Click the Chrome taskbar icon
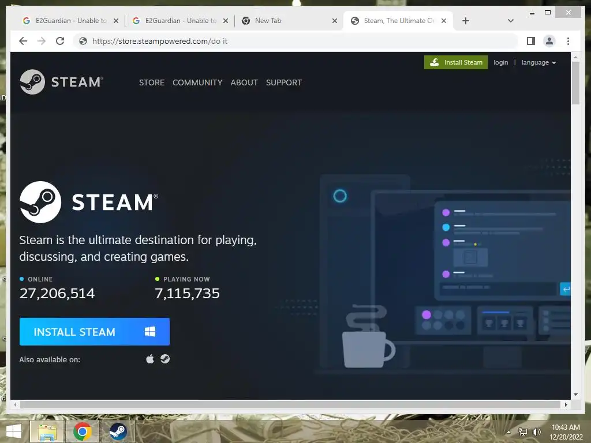The height and width of the screenshot is (443, 591). (x=83, y=431)
